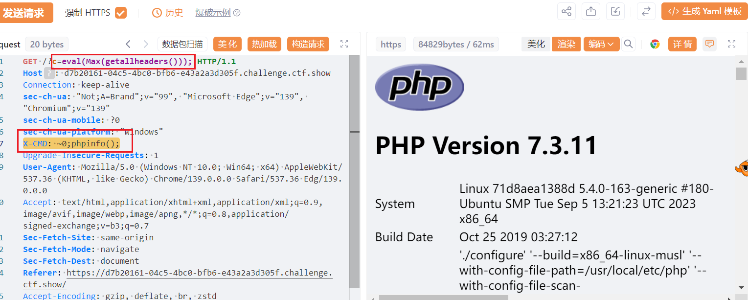748x300 pixels.
Task: Select the response 美化 view tab
Action: coord(536,44)
